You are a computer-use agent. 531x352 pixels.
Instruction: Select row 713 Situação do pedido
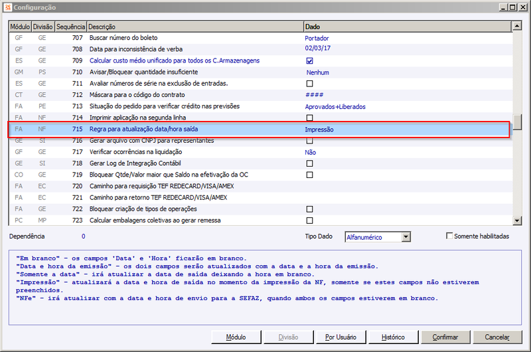click(260, 106)
